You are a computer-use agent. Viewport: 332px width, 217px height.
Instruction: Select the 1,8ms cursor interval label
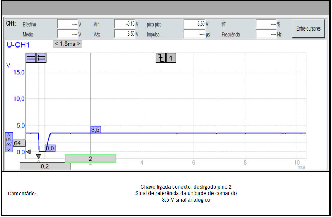click(68, 44)
